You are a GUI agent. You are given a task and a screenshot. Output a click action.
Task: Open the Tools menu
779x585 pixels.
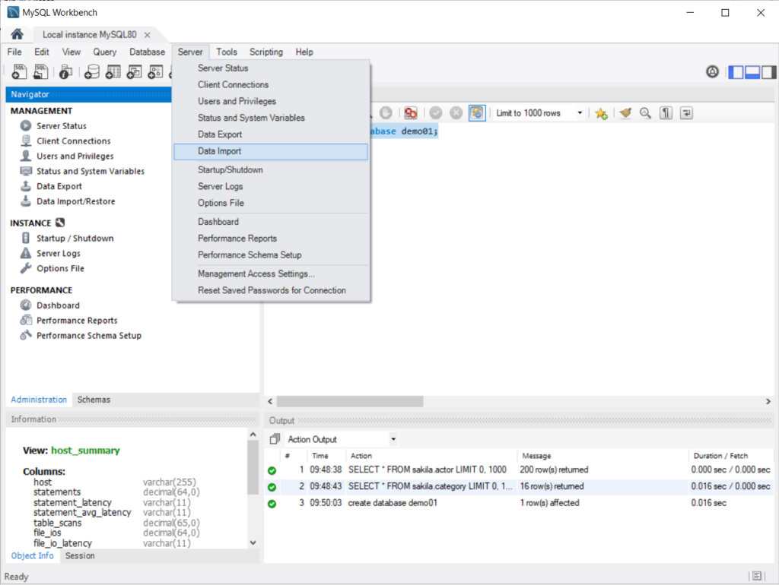click(227, 52)
